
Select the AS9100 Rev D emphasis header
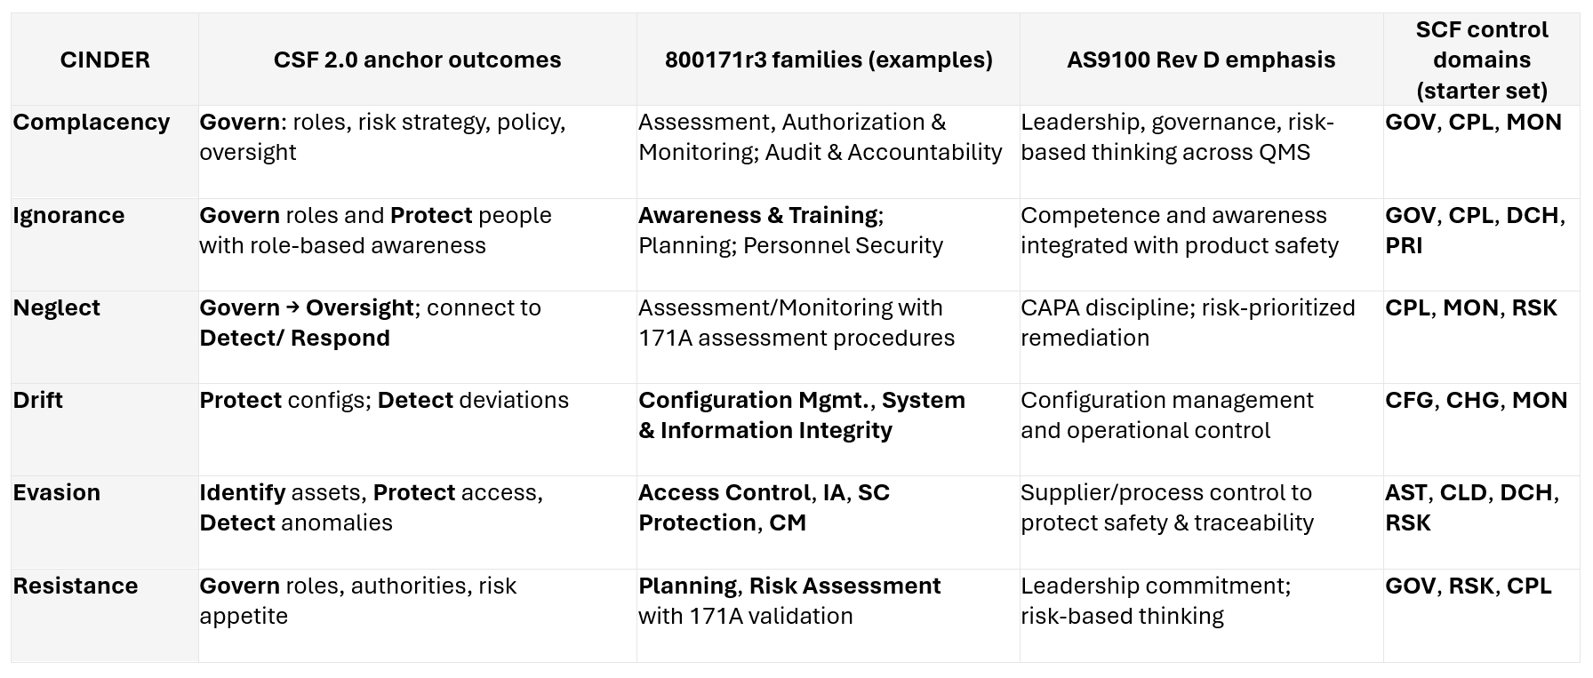pyautogui.click(x=1201, y=60)
